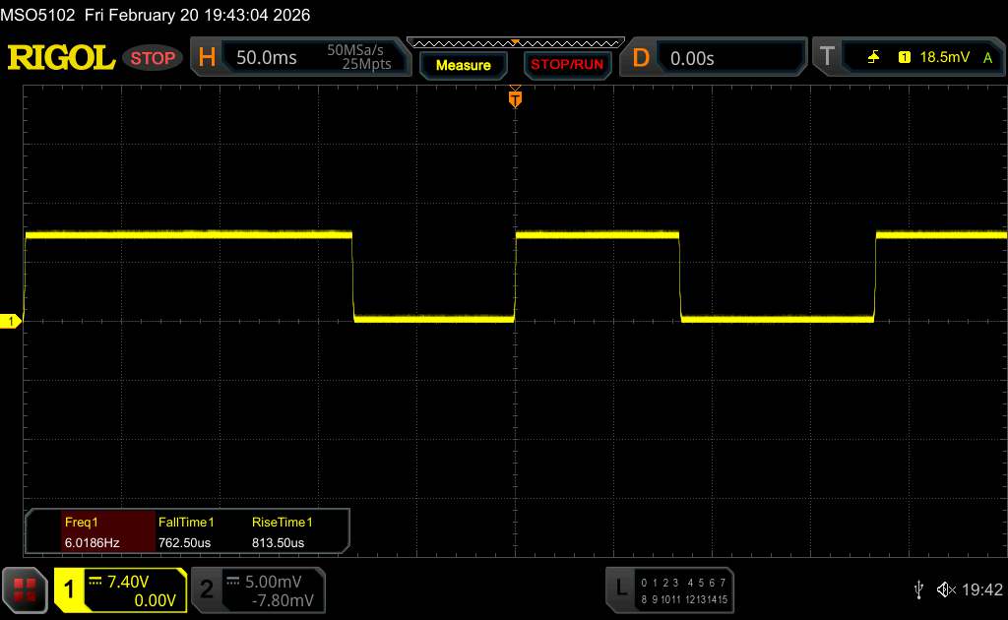
Task: Click the muted speaker sound icon
Action: pyautogui.click(x=945, y=589)
